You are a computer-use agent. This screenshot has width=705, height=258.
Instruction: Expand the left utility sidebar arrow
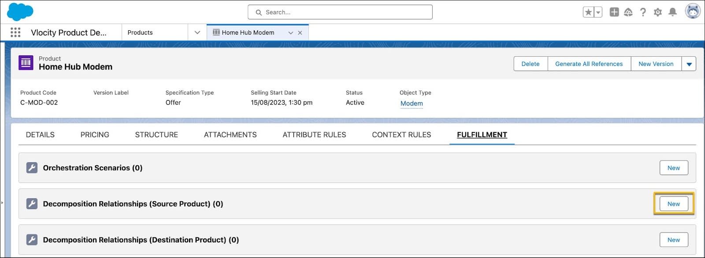pyautogui.click(x=2, y=203)
